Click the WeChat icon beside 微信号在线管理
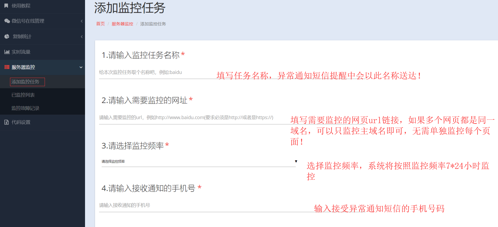This screenshot has height=227, width=498. coord(7,21)
